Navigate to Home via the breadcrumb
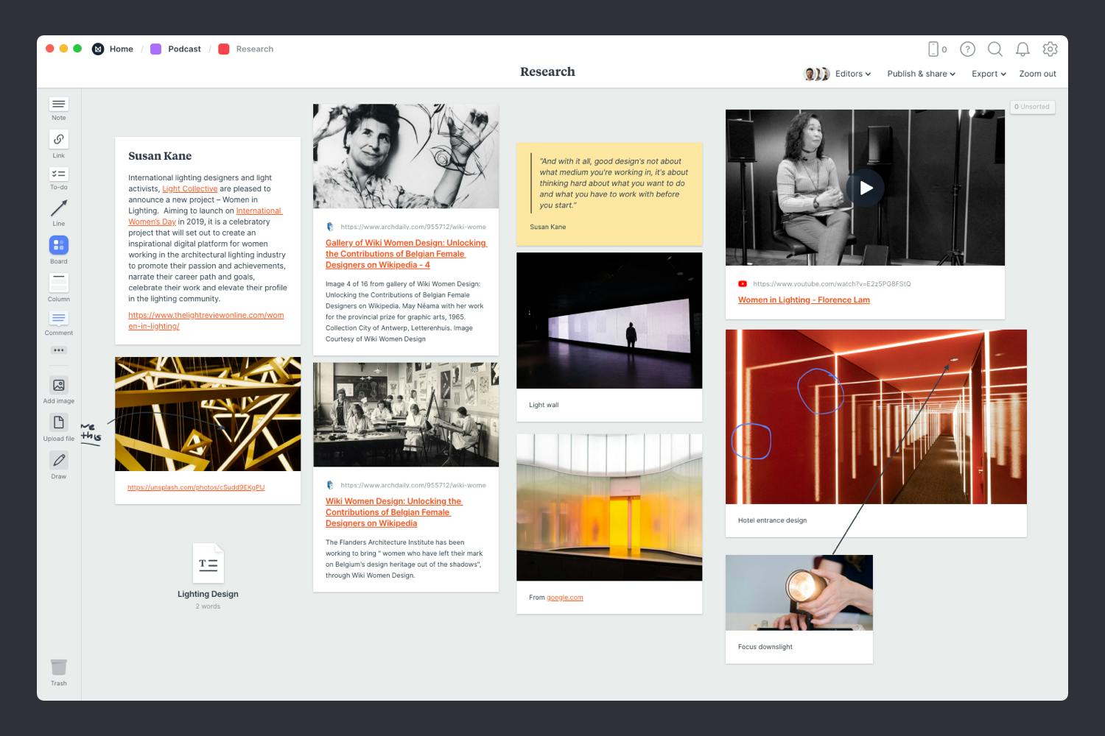This screenshot has height=736, width=1105. [x=121, y=49]
